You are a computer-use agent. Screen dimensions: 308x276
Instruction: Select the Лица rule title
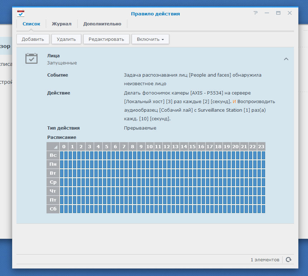tap(53, 56)
